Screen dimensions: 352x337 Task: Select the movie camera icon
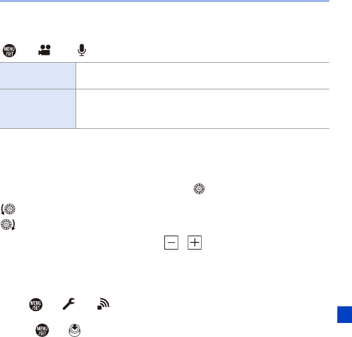click(45, 50)
